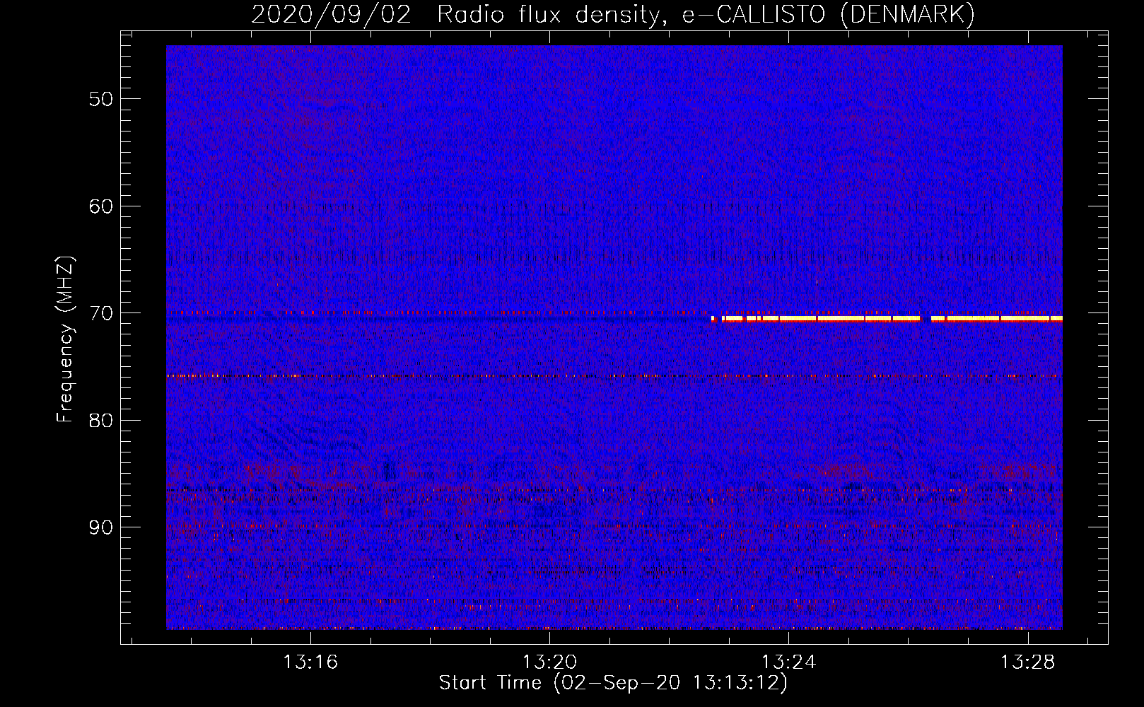Image resolution: width=1144 pixels, height=707 pixels.
Task: Click the 13:28 time tick label
Action: tap(1027, 662)
